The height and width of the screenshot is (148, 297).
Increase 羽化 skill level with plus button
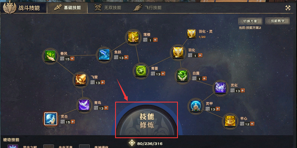[x=200, y=55]
